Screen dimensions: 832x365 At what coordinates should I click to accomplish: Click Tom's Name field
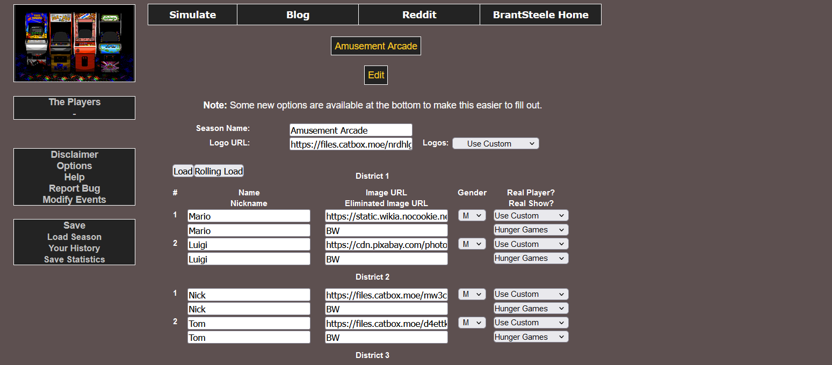click(x=249, y=323)
